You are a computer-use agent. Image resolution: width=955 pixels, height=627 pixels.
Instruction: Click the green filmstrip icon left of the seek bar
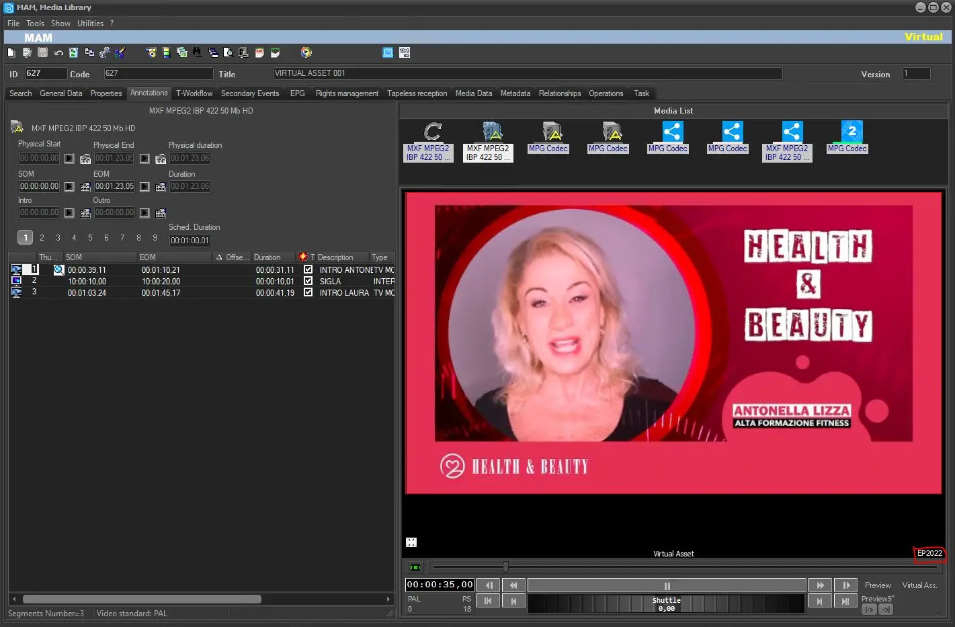(x=415, y=567)
